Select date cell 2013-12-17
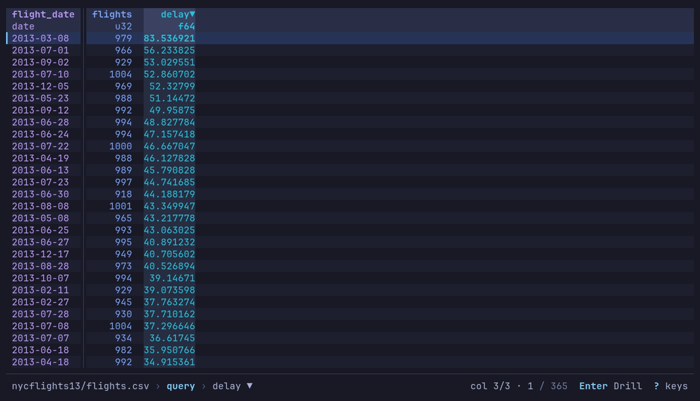Image resolution: width=700 pixels, height=401 pixels. [x=40, y=254]
